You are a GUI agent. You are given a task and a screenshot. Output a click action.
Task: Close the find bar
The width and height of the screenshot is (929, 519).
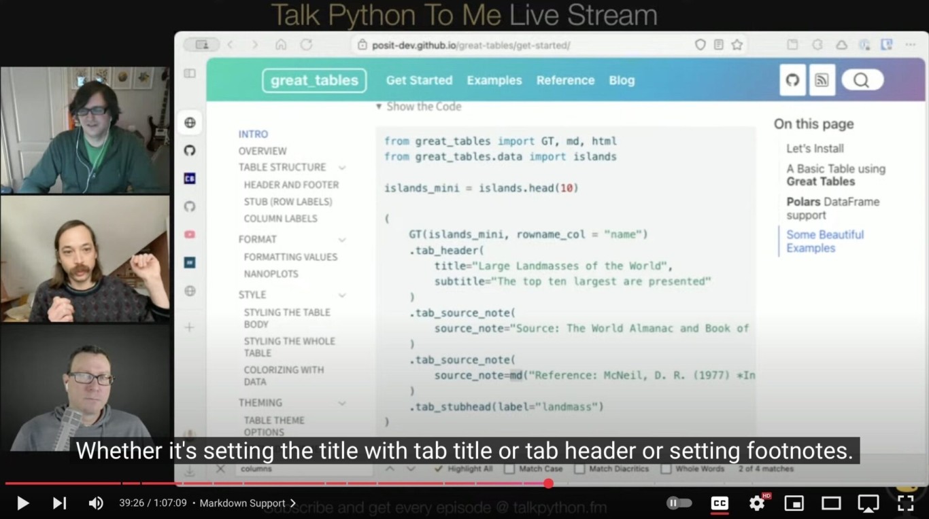[x=220, y=469]
